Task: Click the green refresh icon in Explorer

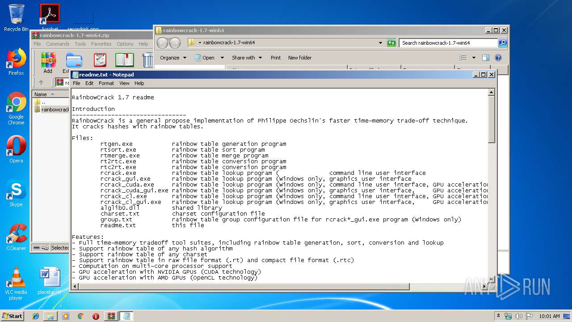Action: click(x=391, y=43)
